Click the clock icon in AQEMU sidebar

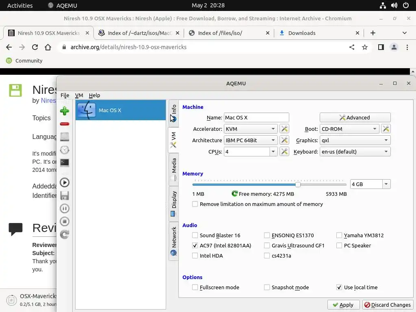click(x=65, y=150)
